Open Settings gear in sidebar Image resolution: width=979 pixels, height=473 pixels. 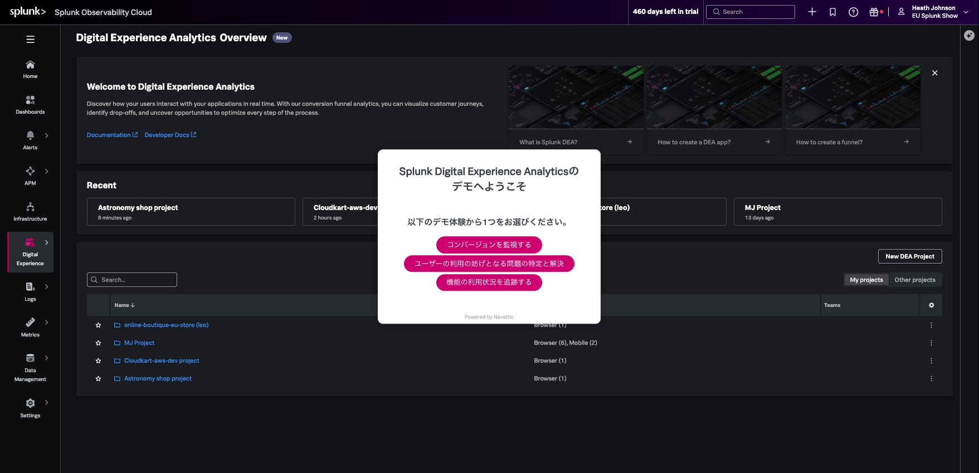(30, 403)
